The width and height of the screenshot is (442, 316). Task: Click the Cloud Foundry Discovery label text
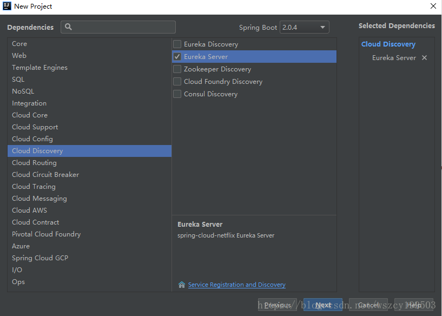coord(223,82)
